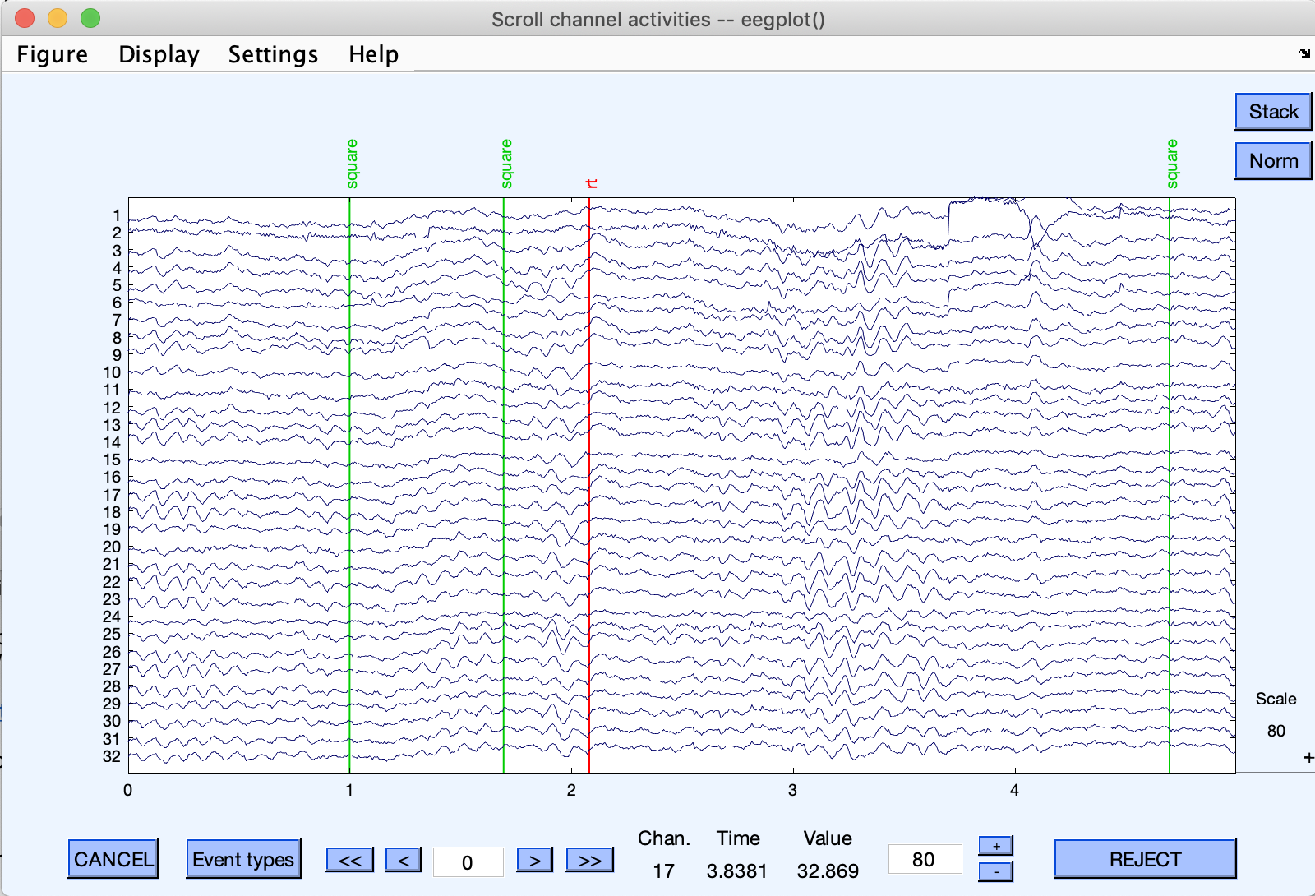Open the Display menu
This screenshot has width=1315, height=896.
click(x=159, y=54)
